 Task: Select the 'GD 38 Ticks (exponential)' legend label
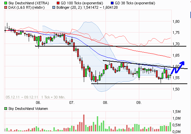(x=135, y=3)
